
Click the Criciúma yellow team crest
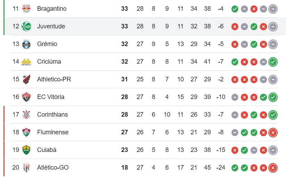26,62
